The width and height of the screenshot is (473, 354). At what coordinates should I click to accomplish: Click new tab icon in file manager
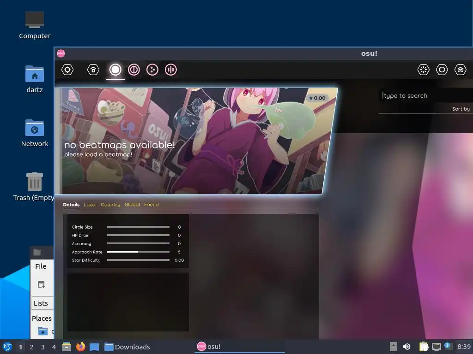click(x=41, y=284)
